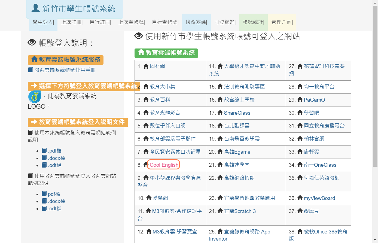
Task: Click home icon beside 何嘉仁英語教師
Action: tap(300, 178)
